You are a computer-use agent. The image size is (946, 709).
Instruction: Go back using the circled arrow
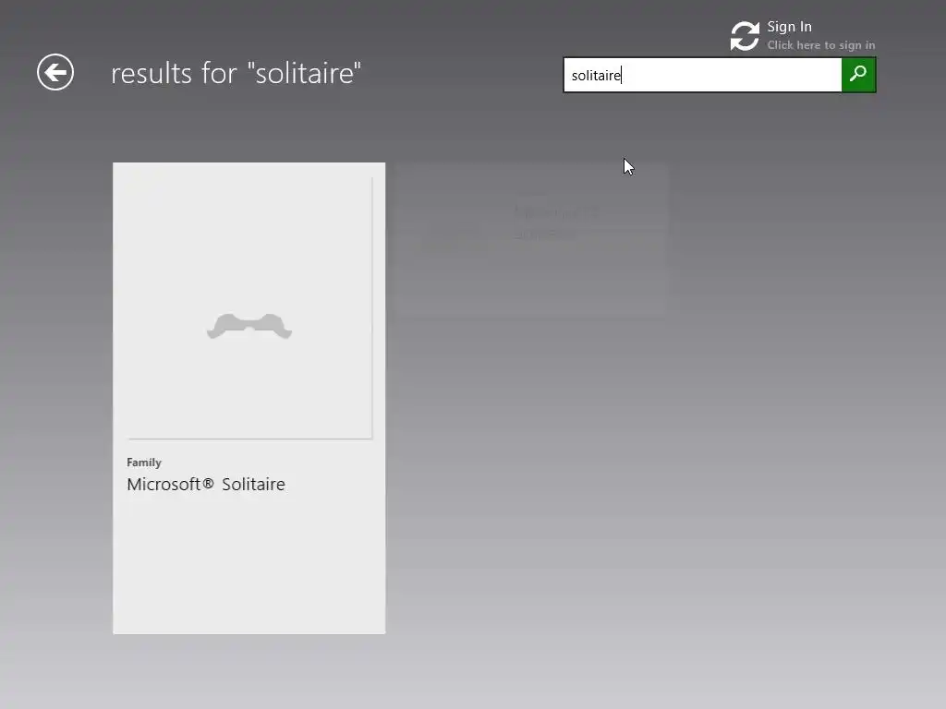(55, 72)
